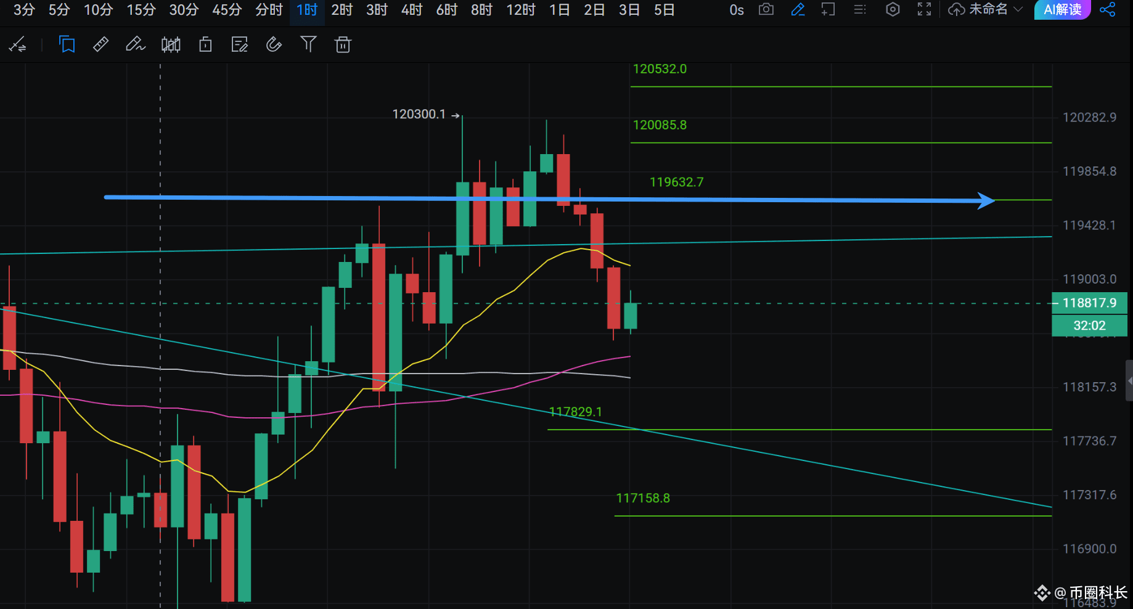1133x609 pixels.
Task: Switch to the 2时 timeframe
Action: (342, 10)
